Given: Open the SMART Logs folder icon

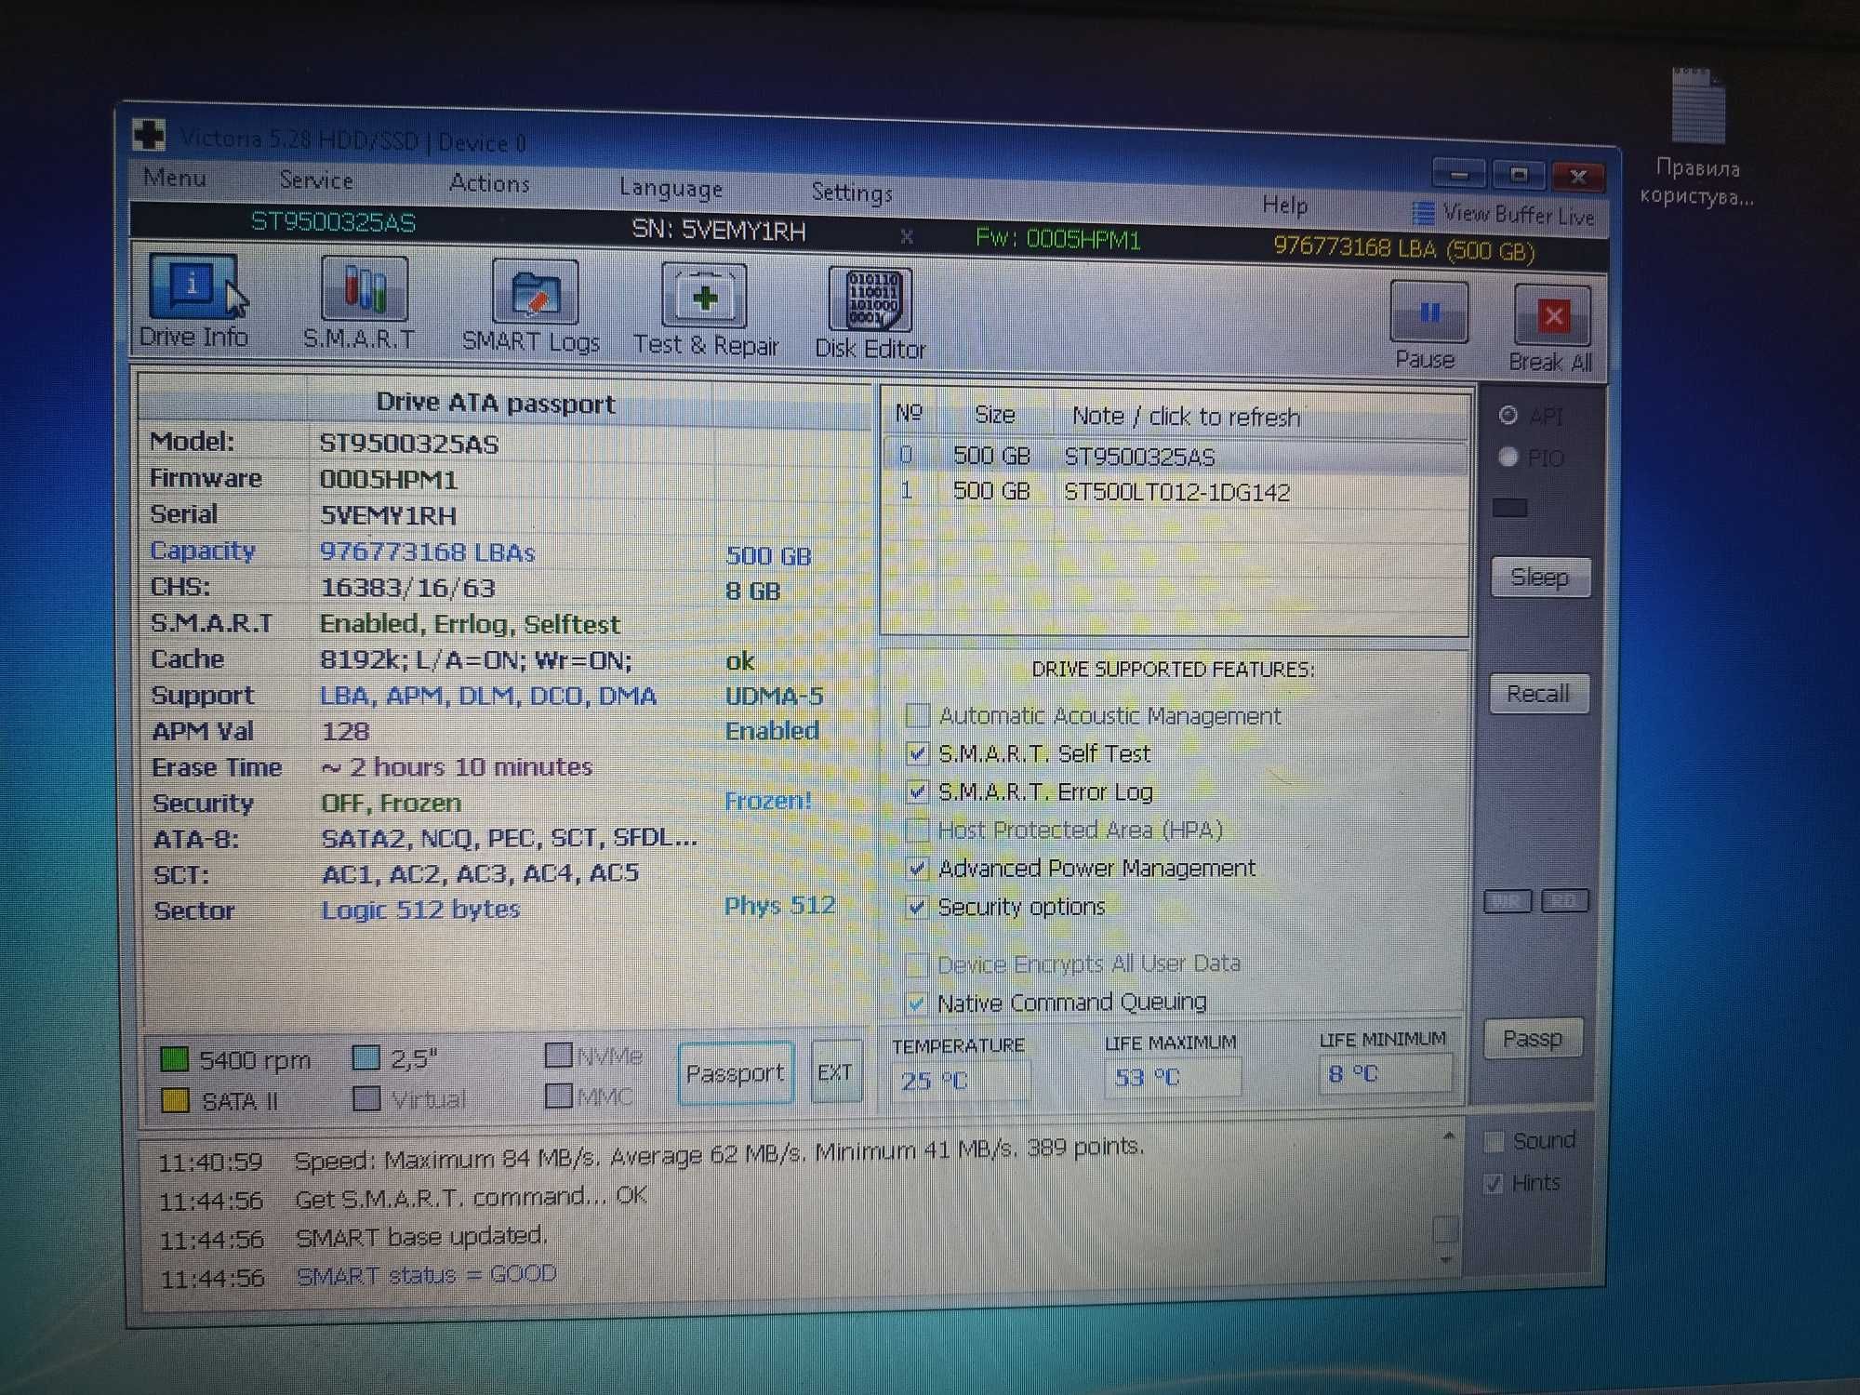Looking at the screenshot, I should pos(535,293).
